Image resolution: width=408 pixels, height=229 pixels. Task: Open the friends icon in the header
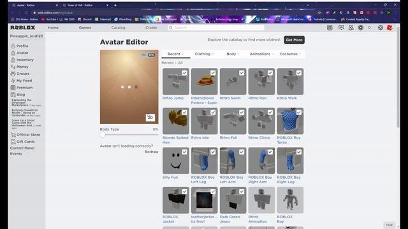pos(351,27)
